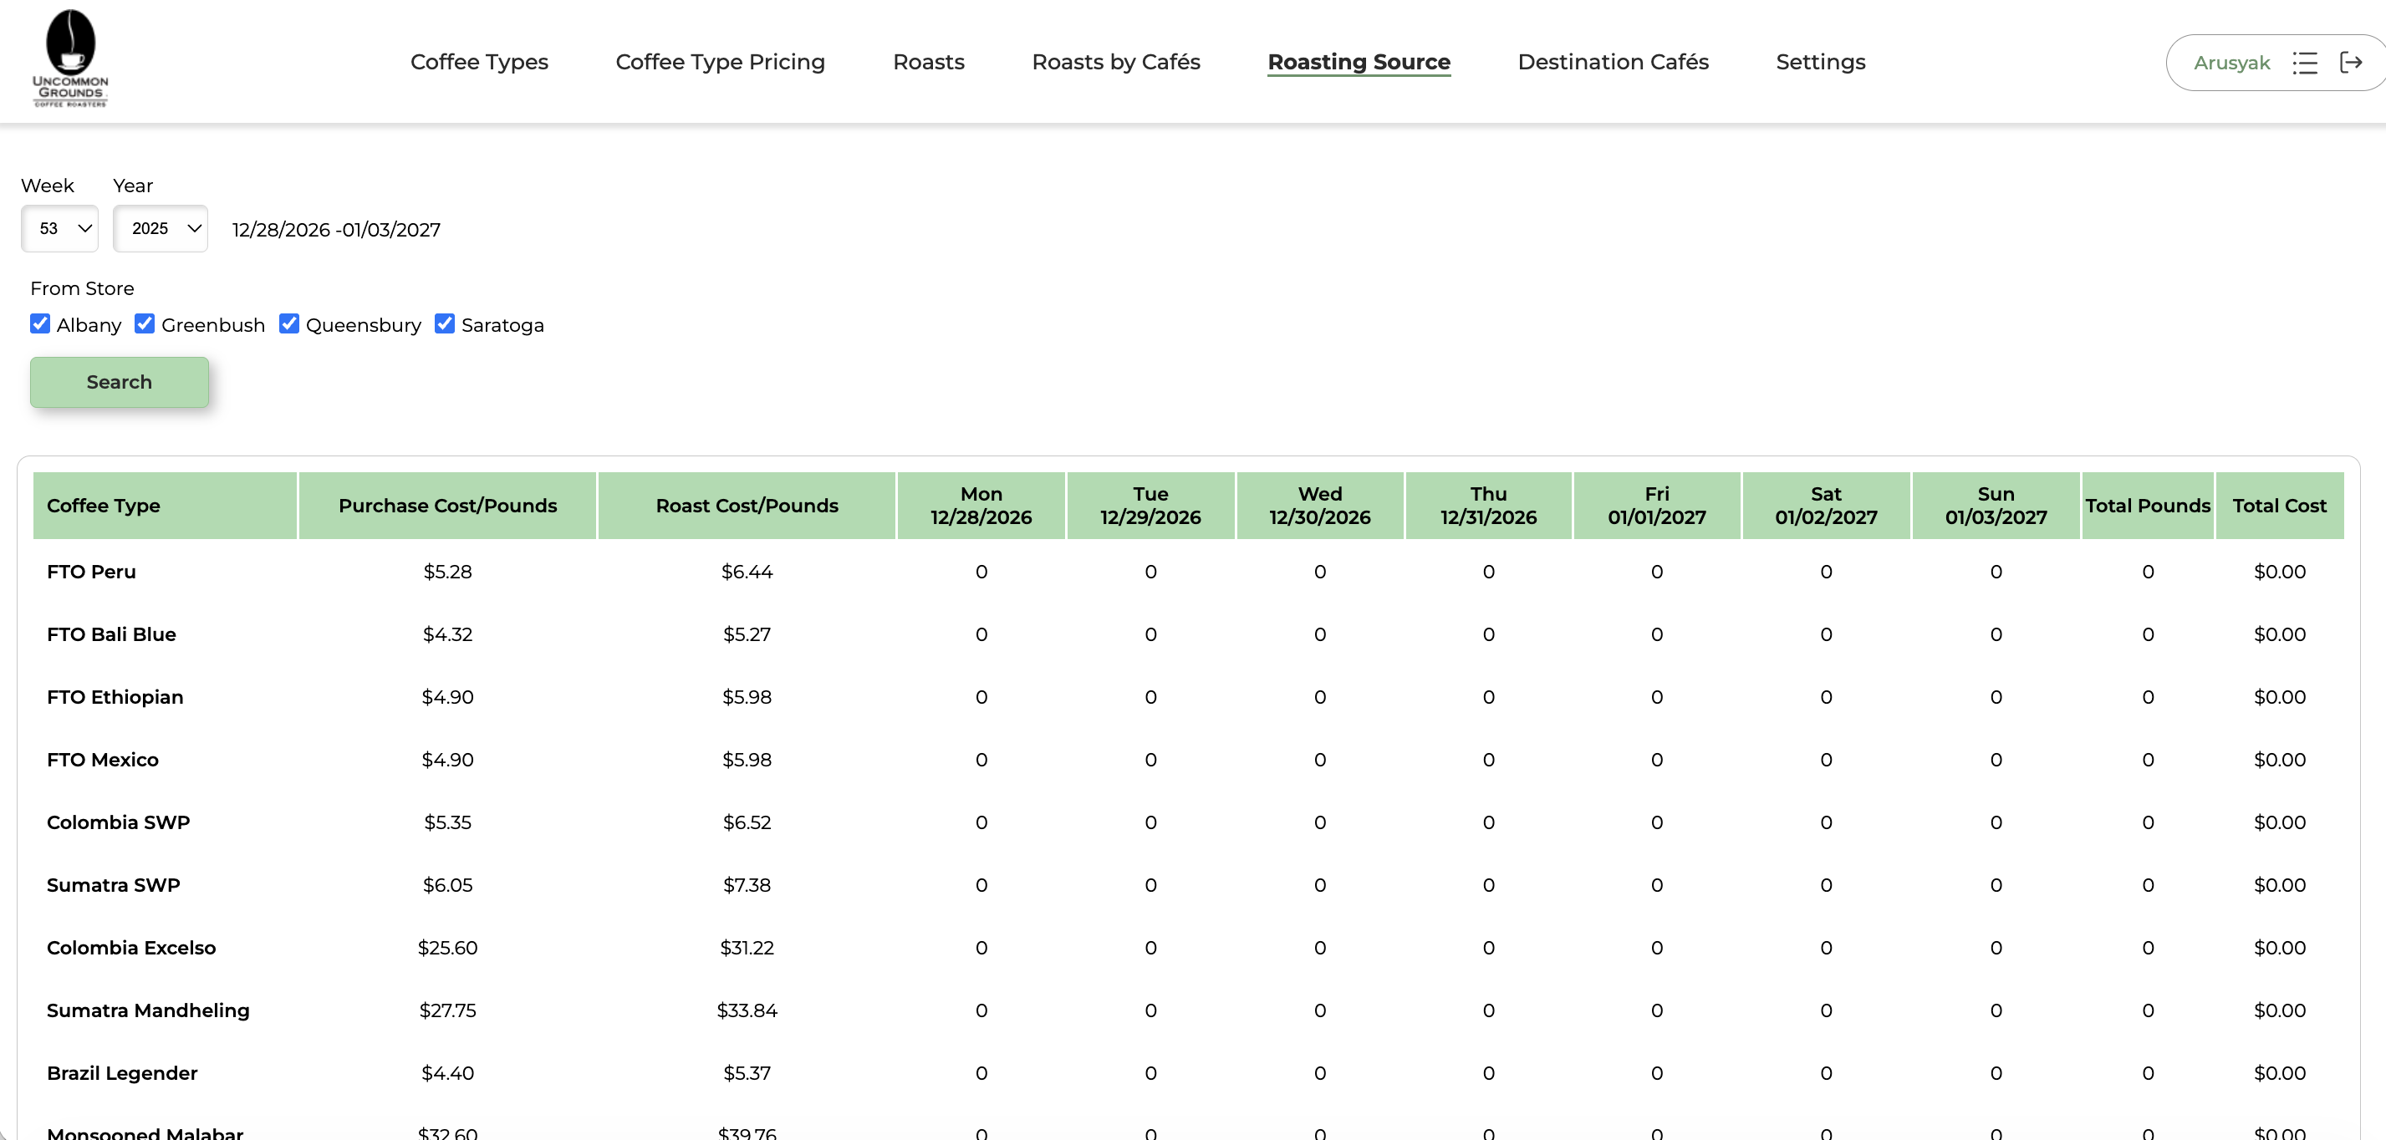Select the Roasting Source tab
This screenshot has width=2386, height=1140.
pos(1359,62)
